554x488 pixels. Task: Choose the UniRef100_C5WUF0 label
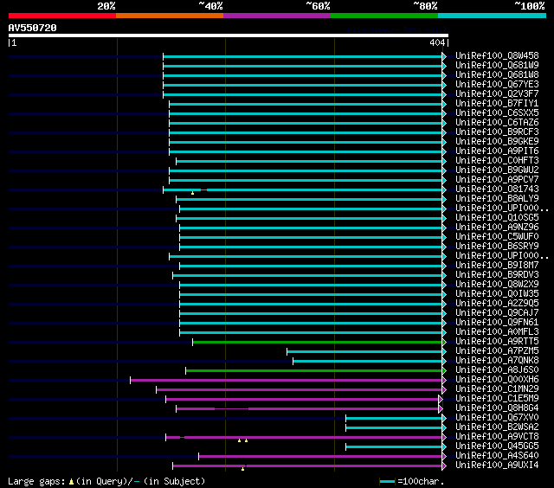pyautogui.click(x=497, y=237)
